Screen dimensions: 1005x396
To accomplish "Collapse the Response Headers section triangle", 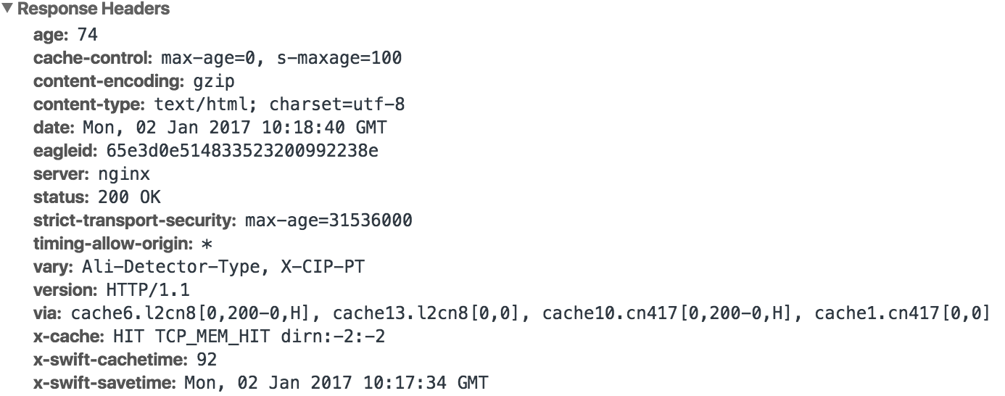I will [x=8, y=9].
